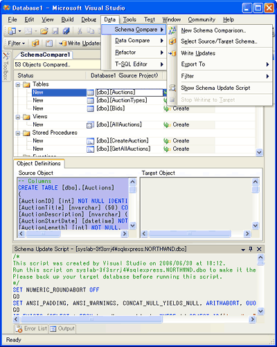Click the Show Schema Update Script icon

[172, 88]
